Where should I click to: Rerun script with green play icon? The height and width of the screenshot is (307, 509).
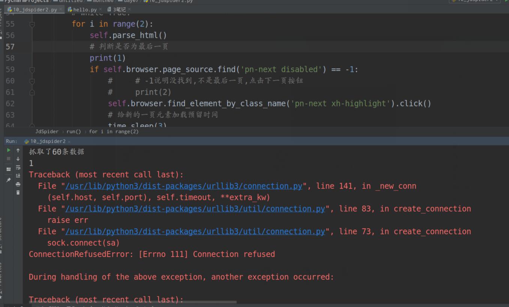9,150
